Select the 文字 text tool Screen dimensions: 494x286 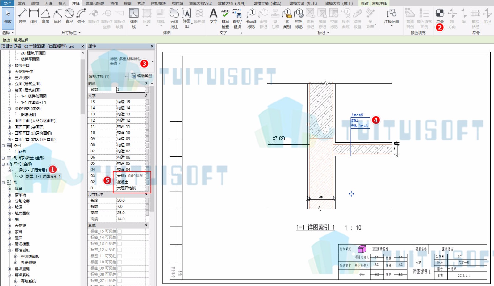coord(214,16)
